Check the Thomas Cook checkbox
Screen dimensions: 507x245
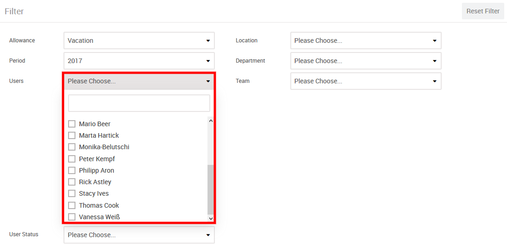(x=72, y=205)
